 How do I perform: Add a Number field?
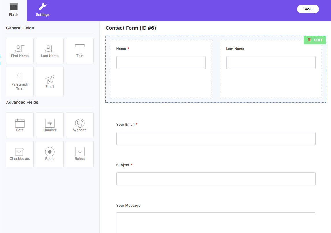point(50,125)
